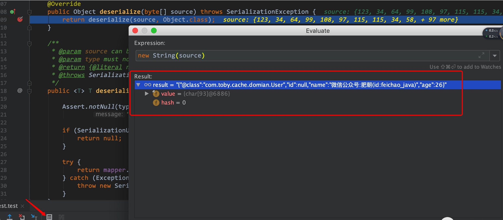The image size is (503, 220).
Task: Expand the value char[93] field node
Action: tap(147, 94)
